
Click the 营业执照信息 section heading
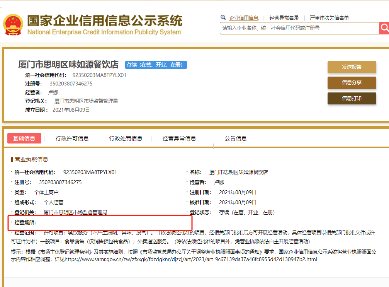(31, 159)
